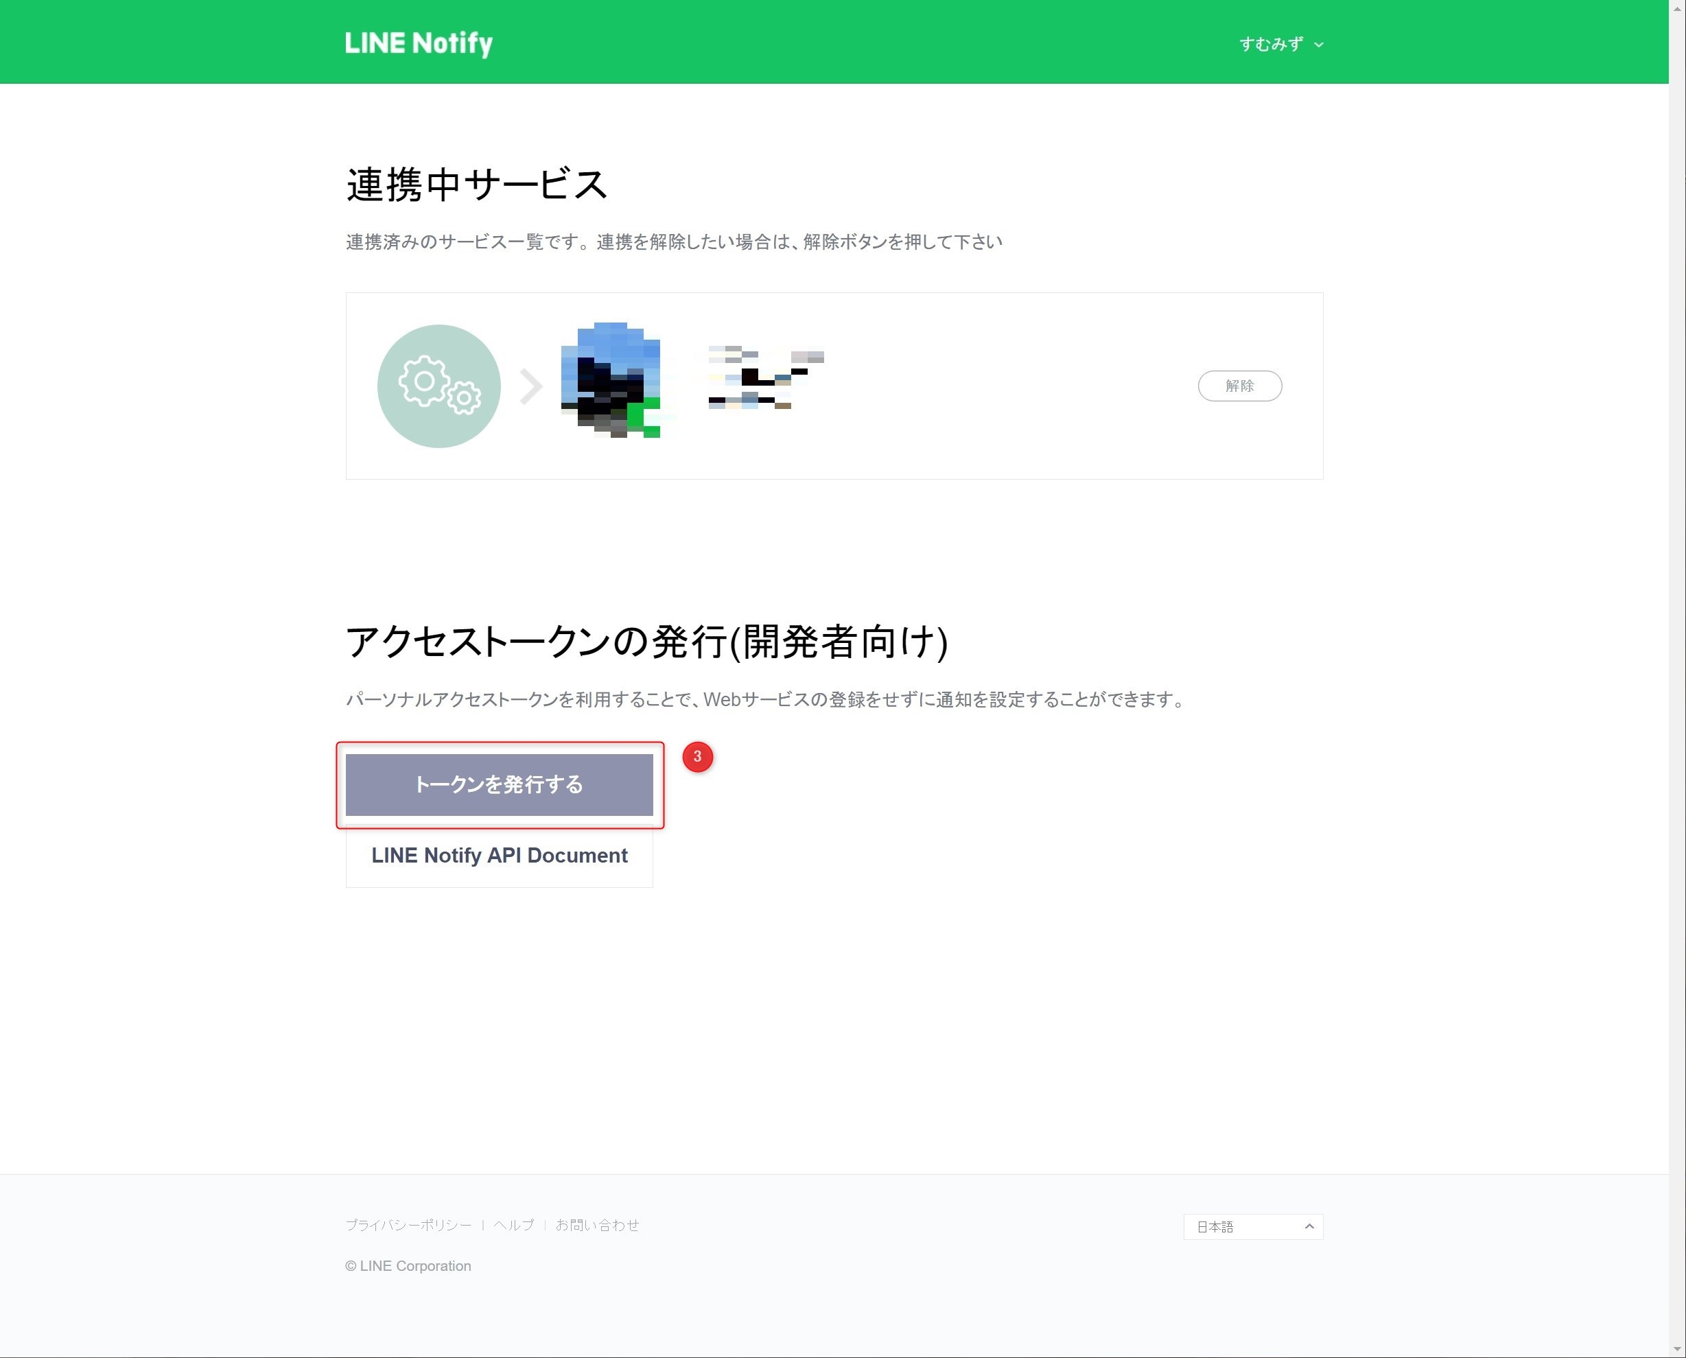This screenshot has height=1358, width=1686.
Task: Click the pixelated profile avatar image
Action: (611, 380)
